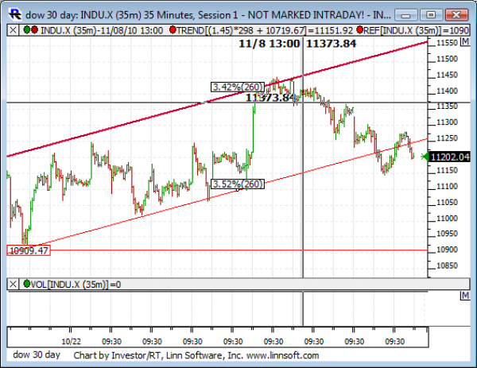Minimize the chart window
Screen dimensions: 477x368
tap(406, 14)
